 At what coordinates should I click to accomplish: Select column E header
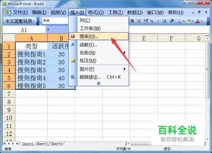(x=144, y=38)
